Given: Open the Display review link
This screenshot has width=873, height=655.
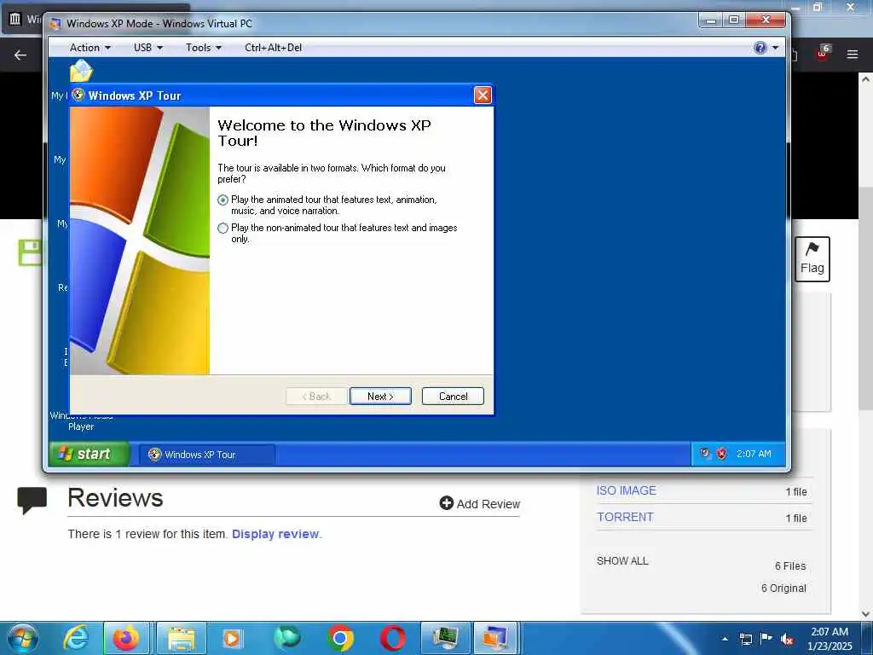Looking at the screenshot, I should 275,534.
